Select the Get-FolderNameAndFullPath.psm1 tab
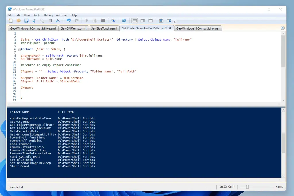The height and width of the screenshot is (196, 294). (144, 28)
